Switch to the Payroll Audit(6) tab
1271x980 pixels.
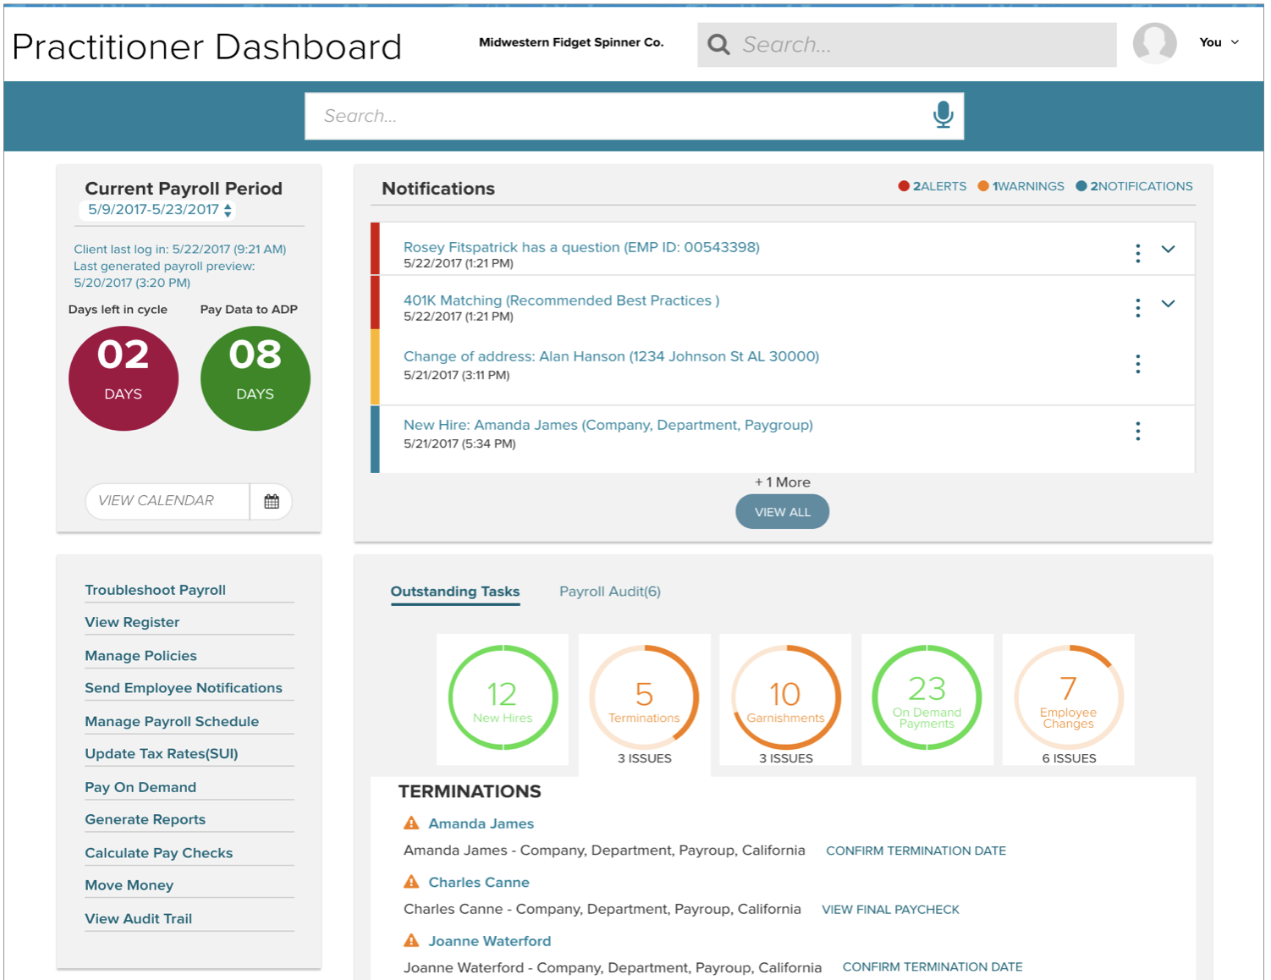click(x=609, y=592)
